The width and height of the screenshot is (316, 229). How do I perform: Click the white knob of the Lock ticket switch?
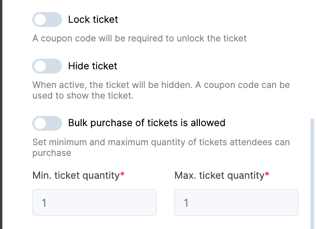coord(41,20)
